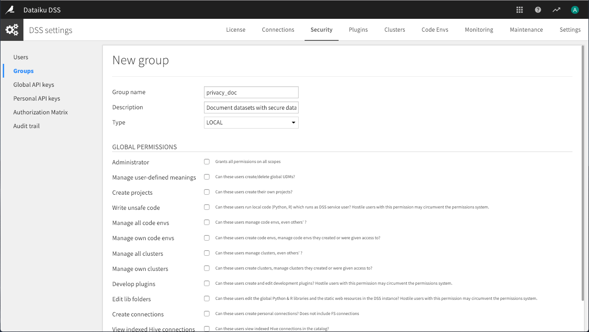Click inside the Group name field
This screenshot has width=589, height=332.
(251, 92)
